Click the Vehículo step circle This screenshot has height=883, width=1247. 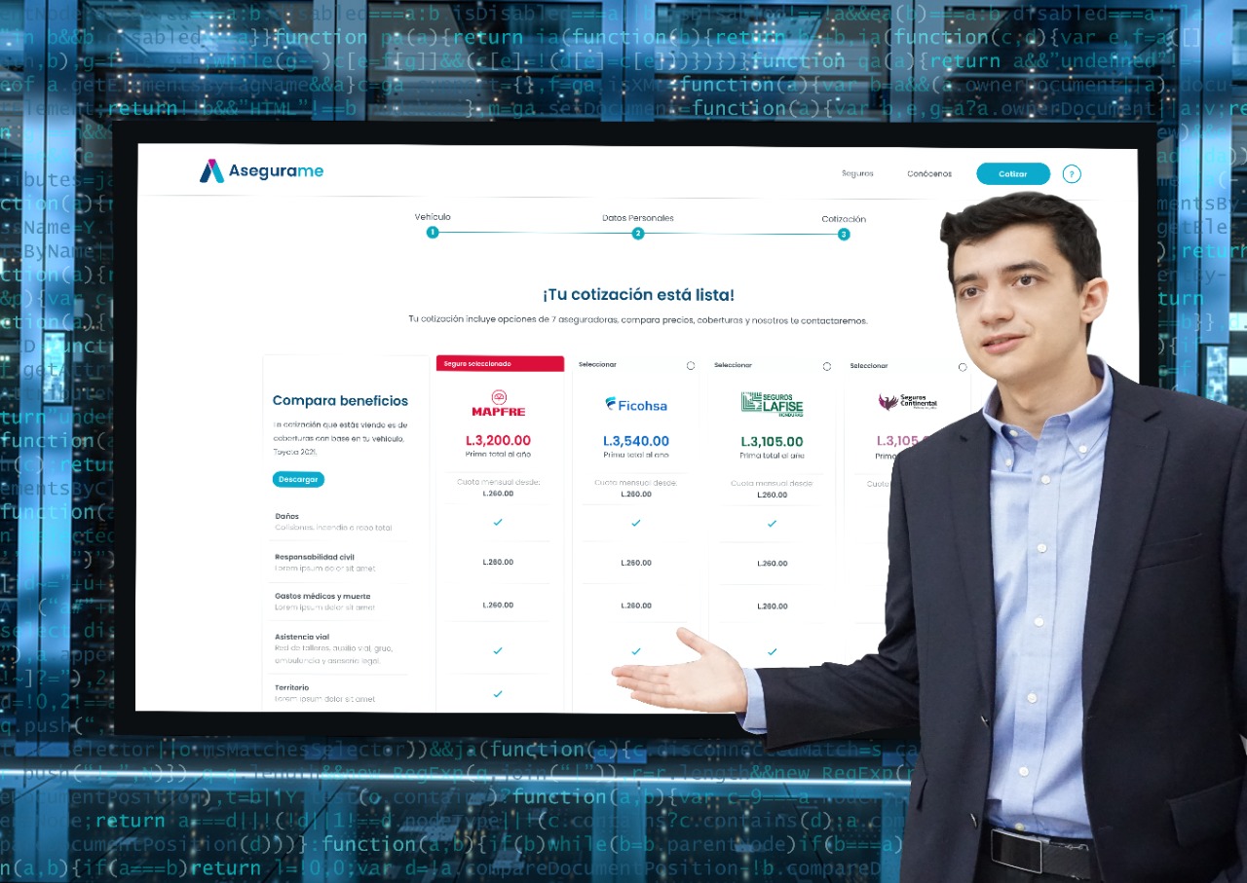[x=432, y=233]
